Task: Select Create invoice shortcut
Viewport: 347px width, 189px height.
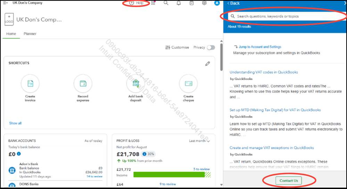Action: 30,88
